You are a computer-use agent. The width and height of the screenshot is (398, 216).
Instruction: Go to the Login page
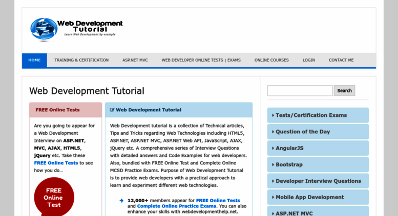point(309,60)
